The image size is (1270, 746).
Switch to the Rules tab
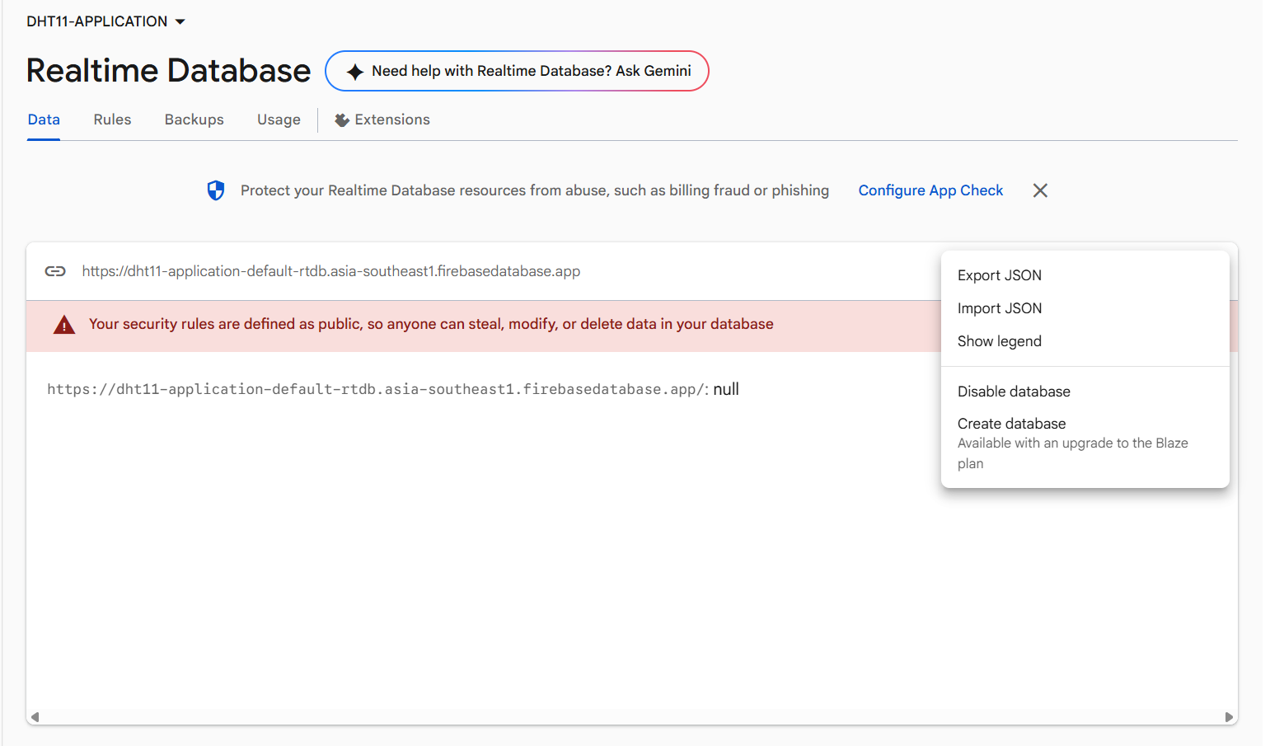coord(112,120)
